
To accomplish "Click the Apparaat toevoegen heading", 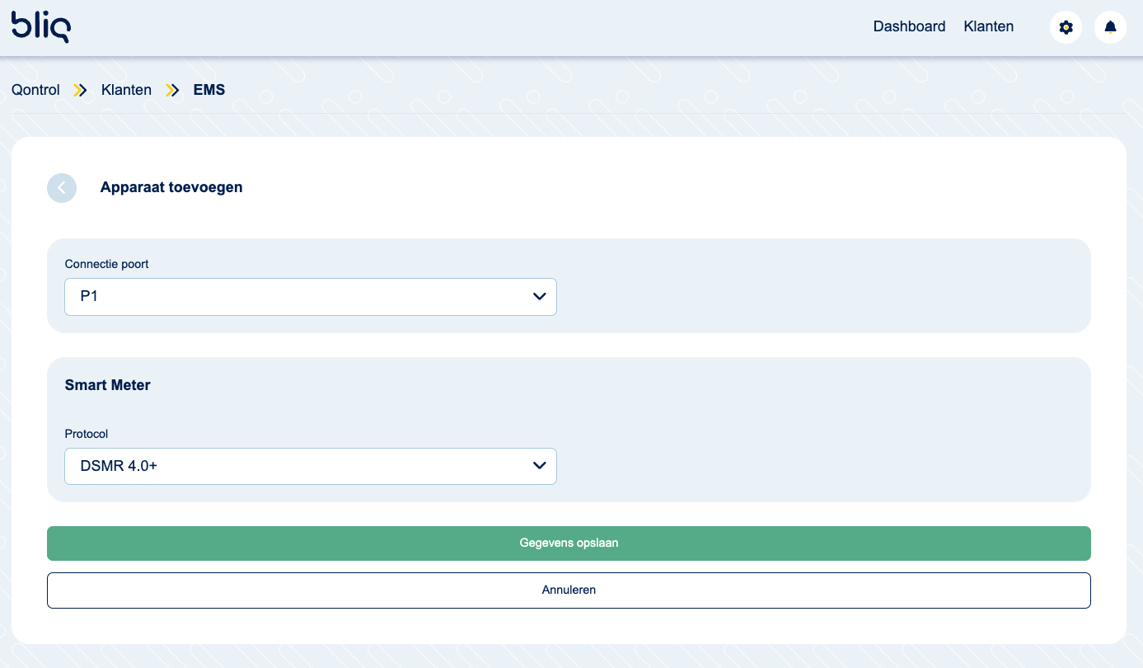I will tap(171, 187).
